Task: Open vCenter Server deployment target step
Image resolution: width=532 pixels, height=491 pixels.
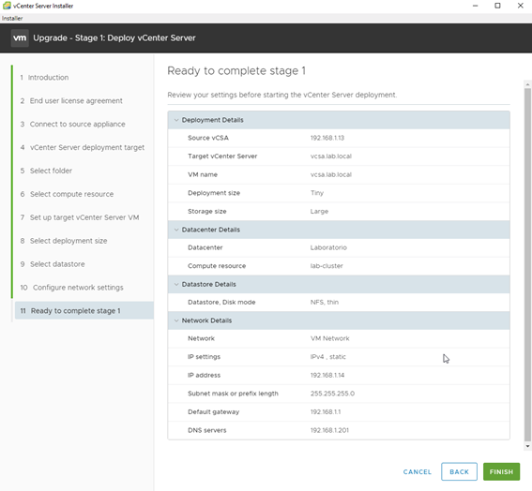Action: [83, 148]
